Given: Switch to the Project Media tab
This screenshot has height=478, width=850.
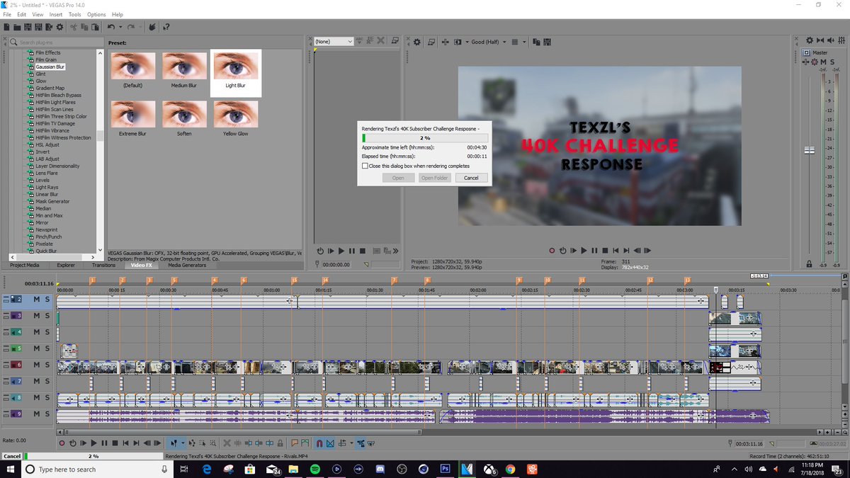Looking at the screenshot, I should point(25,265).
